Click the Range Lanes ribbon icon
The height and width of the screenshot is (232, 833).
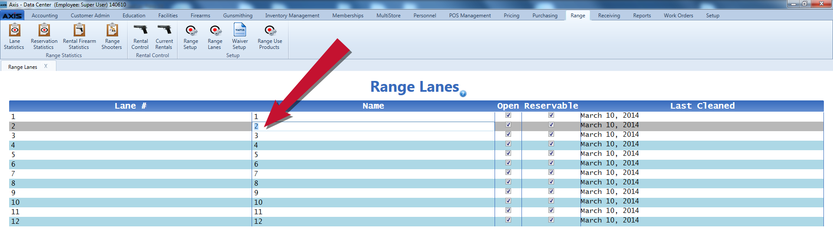tap(215, 36)
